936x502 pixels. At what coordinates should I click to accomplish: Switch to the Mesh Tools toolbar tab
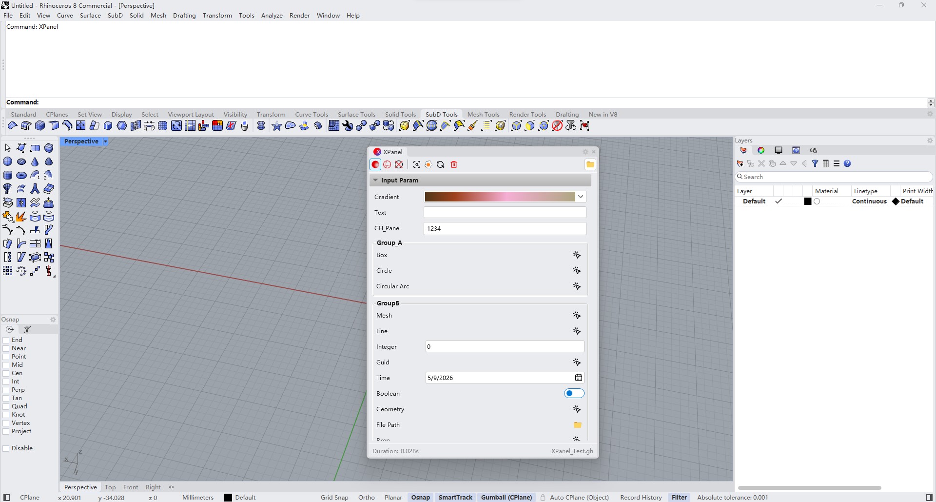coord(483,114)
